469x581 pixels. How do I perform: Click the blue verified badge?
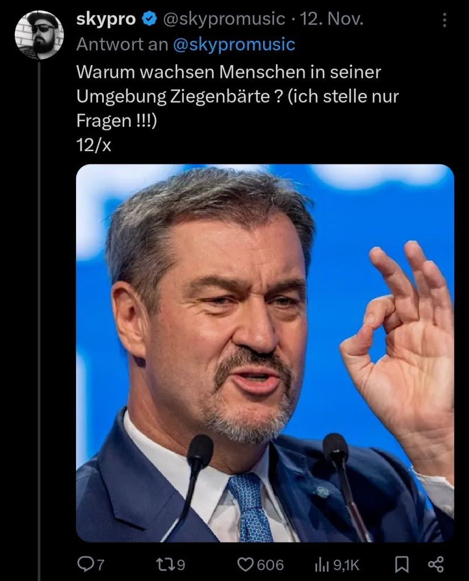[x=149, y=19]
